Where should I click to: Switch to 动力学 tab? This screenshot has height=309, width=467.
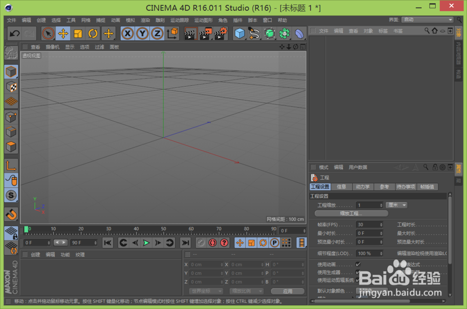pyautogui.click(x=363, y=186)
